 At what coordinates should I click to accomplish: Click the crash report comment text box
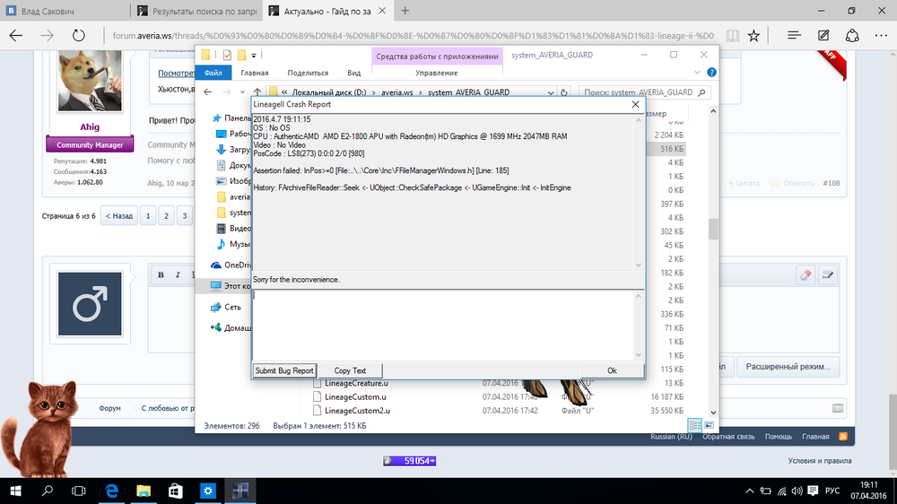447,324
